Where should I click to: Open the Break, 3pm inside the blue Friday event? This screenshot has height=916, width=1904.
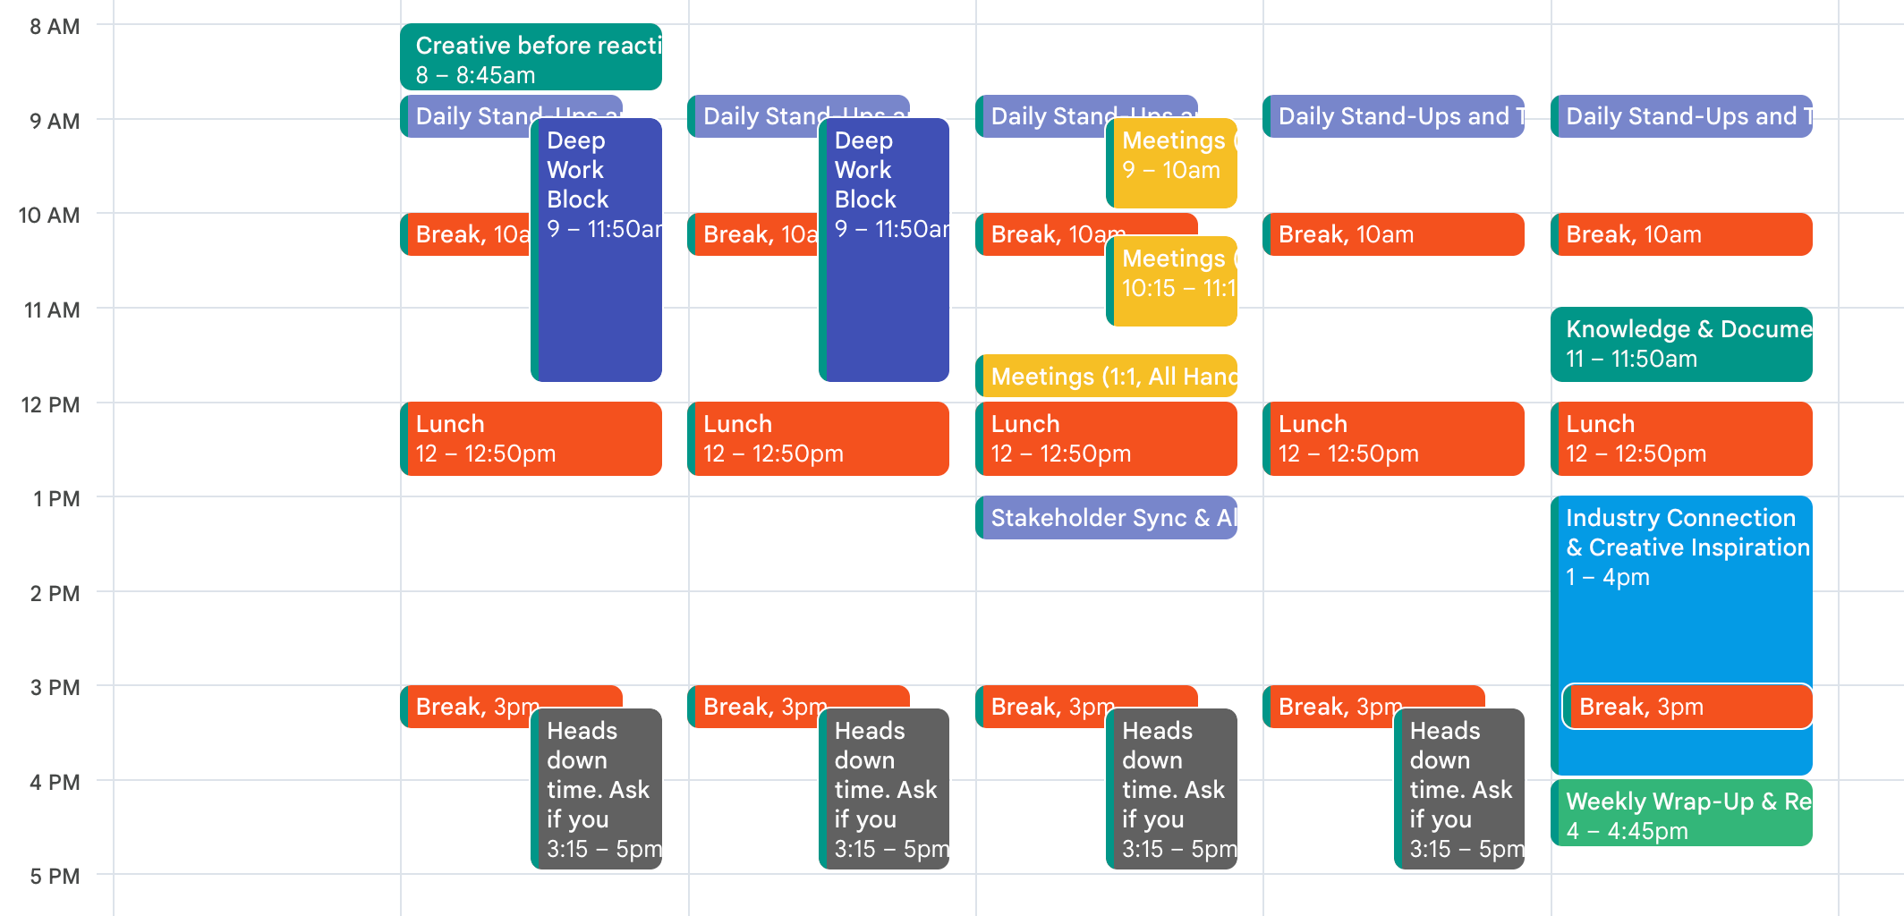tap(1685, 706)
